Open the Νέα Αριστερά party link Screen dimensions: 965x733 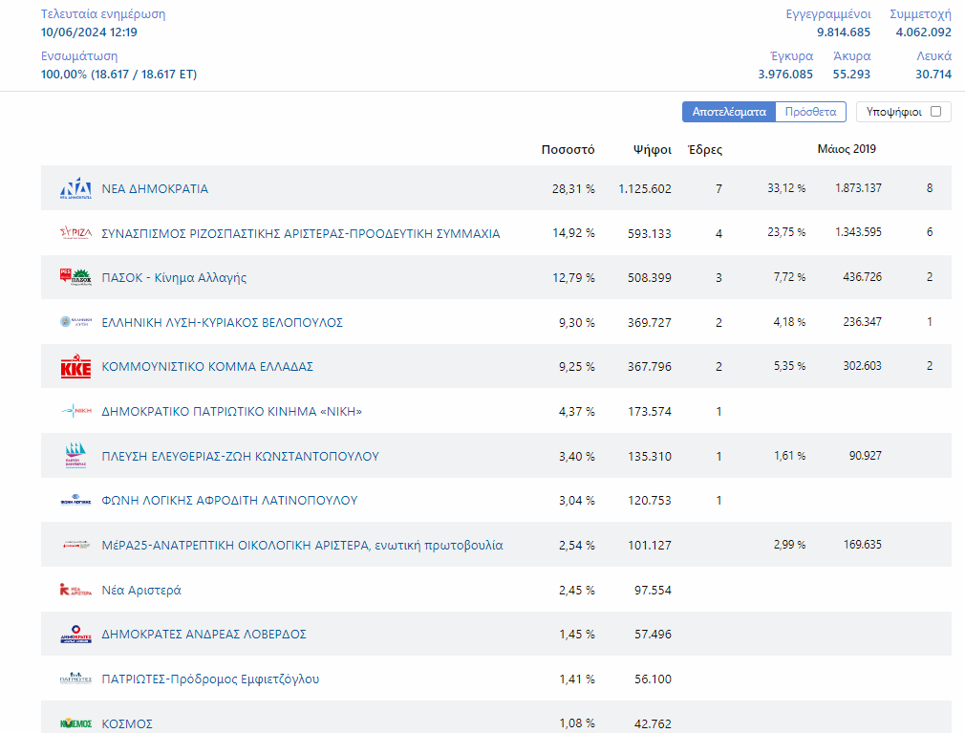(x=141, y=591)
